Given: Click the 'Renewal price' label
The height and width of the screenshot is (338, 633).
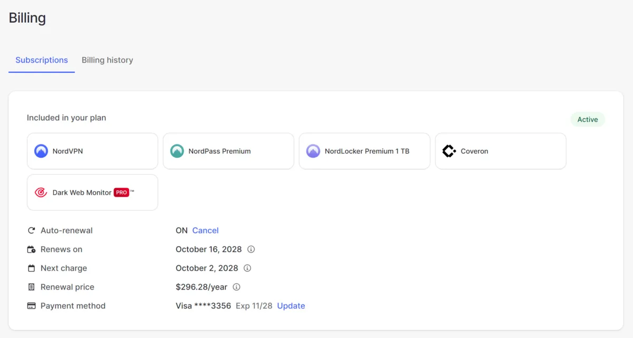Looking at the screenshot, I should click(68, 287).
